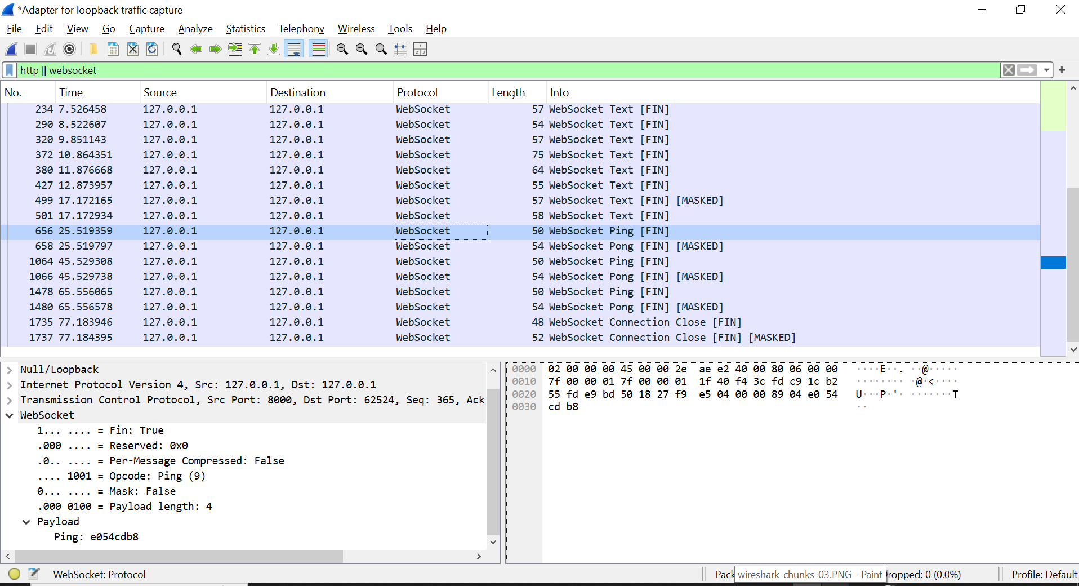Open the Analyze menu
This screenshot has width=1079, height=586.
[x=195, y=29]
